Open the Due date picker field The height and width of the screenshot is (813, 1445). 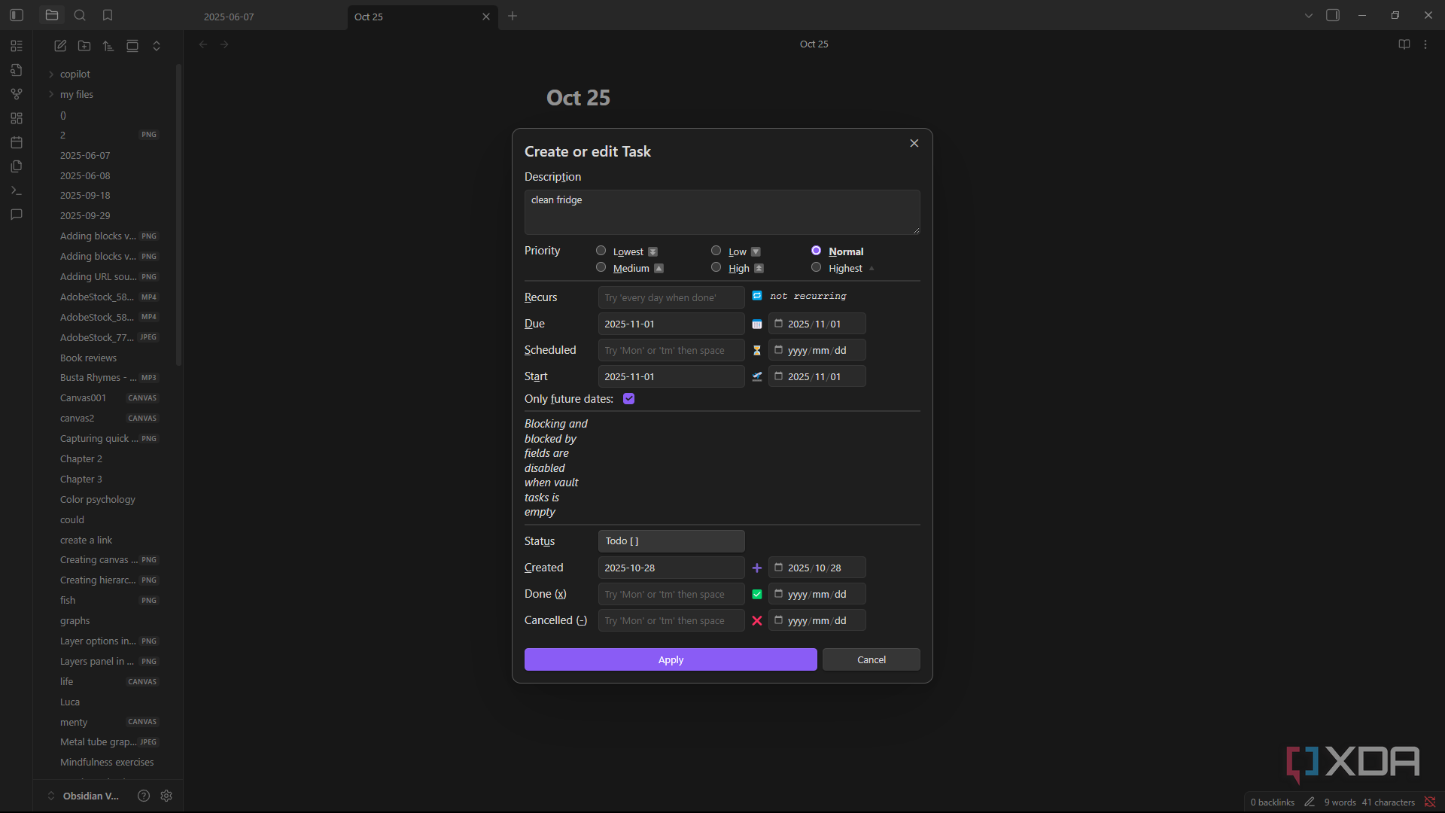(817, 324)
